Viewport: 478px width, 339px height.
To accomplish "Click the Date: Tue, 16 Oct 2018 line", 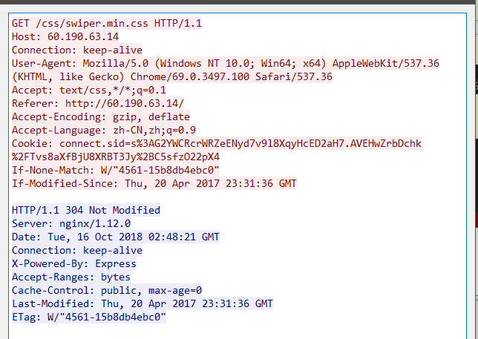I will 116,237.
